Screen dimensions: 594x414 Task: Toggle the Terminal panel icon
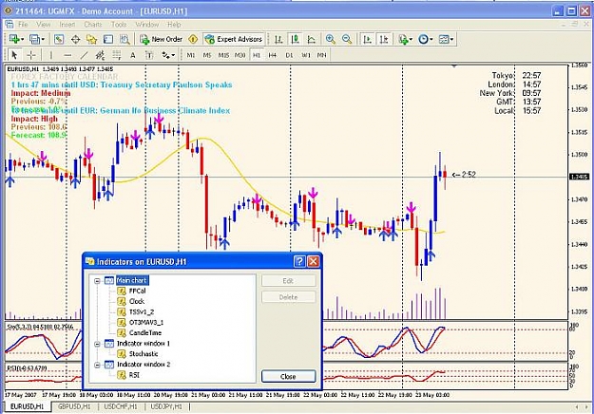pos(108,39)
